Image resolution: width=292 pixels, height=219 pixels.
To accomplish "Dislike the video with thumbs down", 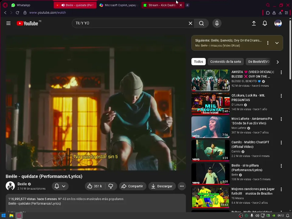I will [x=111, y=186].
